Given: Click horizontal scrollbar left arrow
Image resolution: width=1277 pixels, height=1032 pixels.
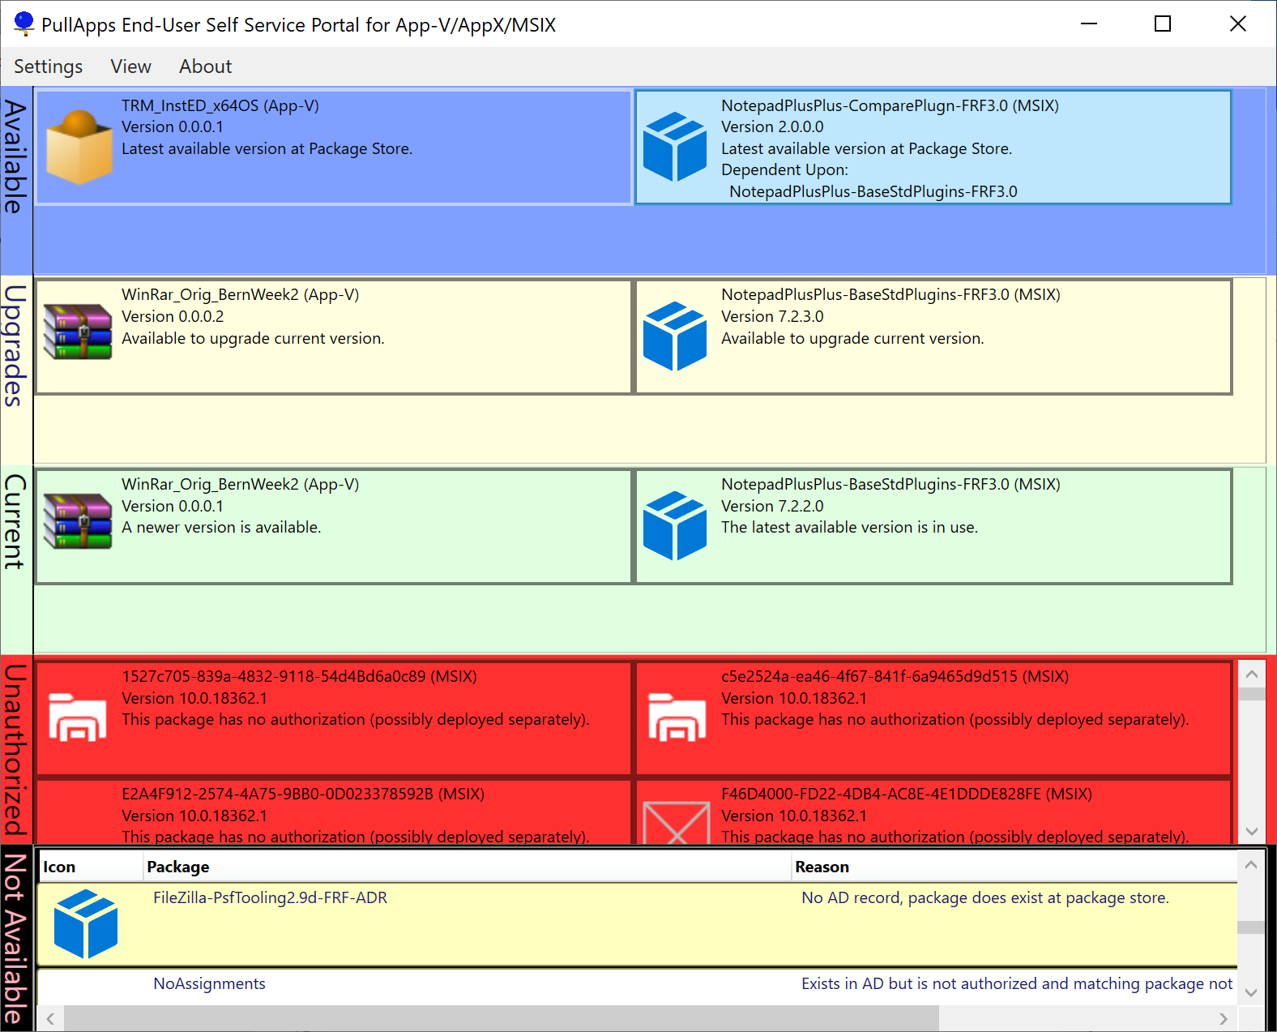Looking at the screenshot, I should tap(50, 1018).
